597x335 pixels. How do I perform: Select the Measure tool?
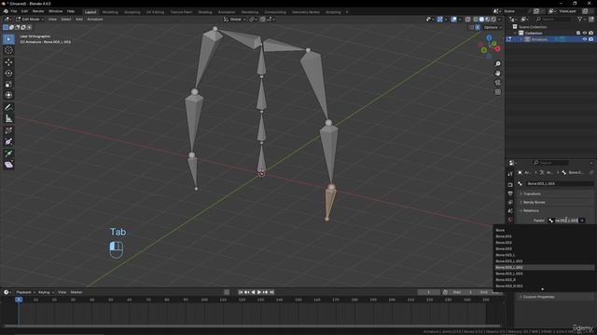8,118
